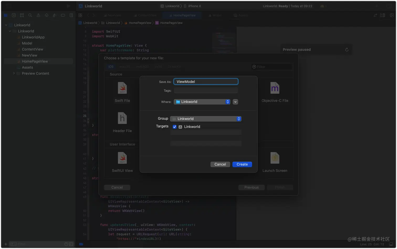This screenshot has width=397, height=249.
Task: Select the HomePageView editor tab
Action: pyautogui.click(x=182, y=15)
